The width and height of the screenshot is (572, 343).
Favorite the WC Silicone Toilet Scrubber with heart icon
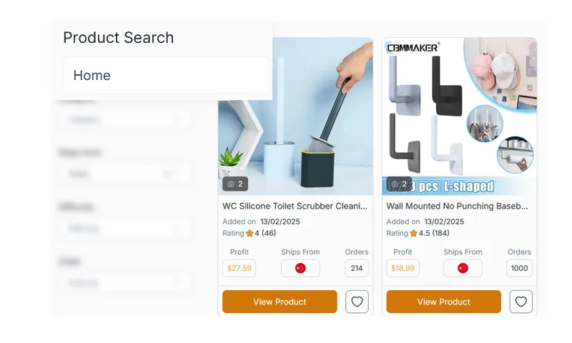tap(357, 302)
